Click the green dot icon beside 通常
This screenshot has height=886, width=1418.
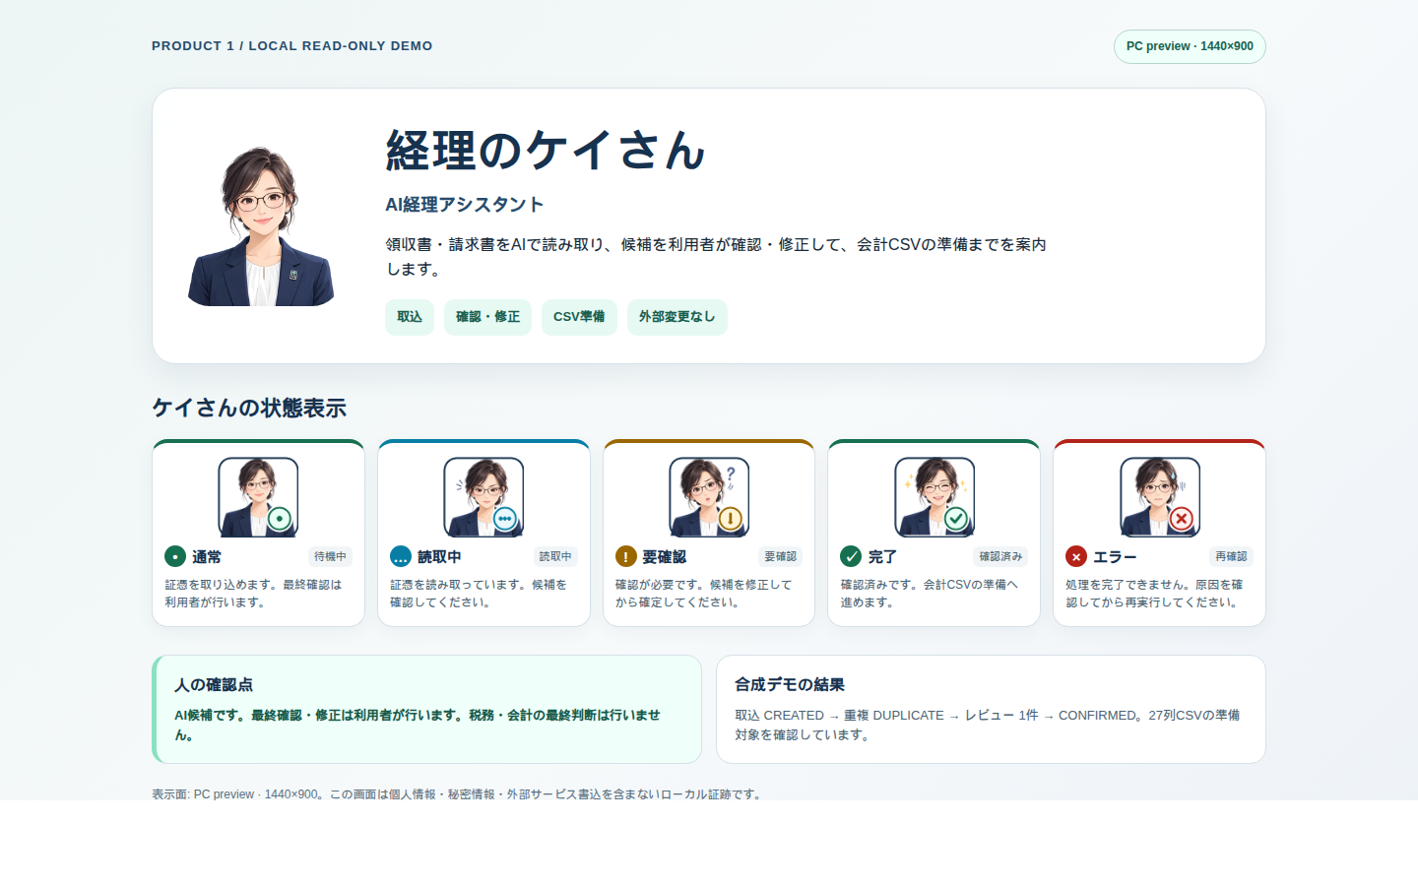(x=175, y=557)
